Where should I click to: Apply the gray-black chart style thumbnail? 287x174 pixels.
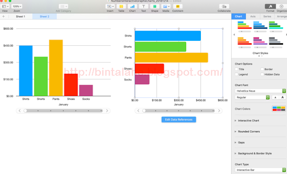[276, 41]
